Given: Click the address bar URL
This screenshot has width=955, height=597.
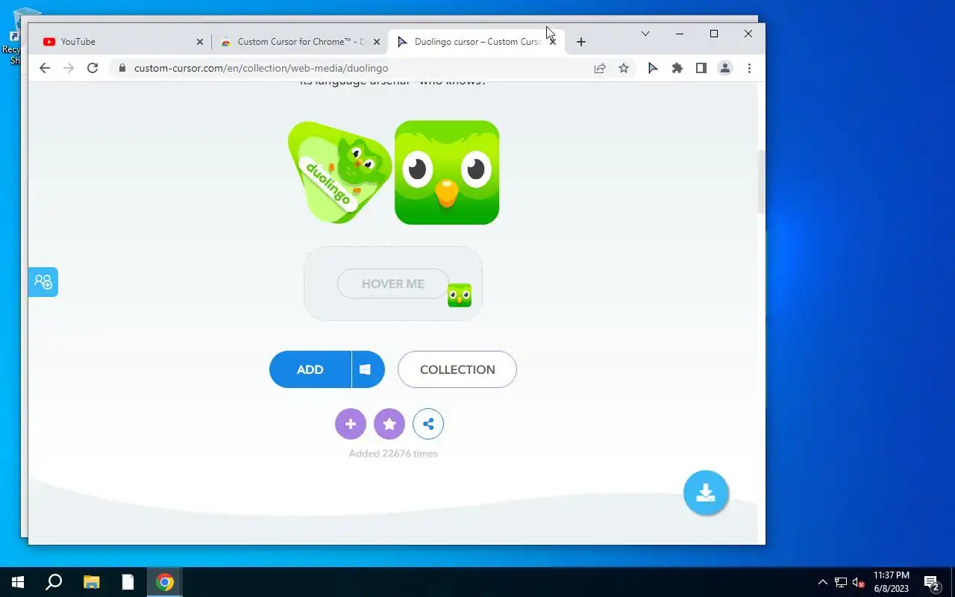Looking at the screenshot, I should 261,68.
